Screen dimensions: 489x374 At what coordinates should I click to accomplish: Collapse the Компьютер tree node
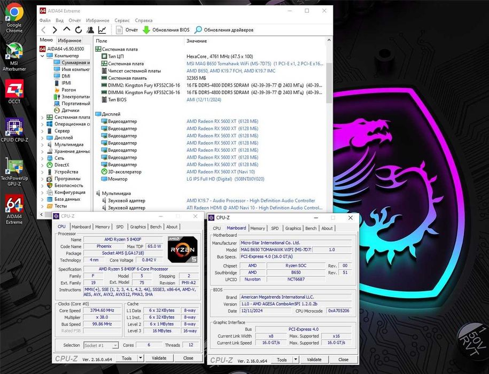[x=42, y=56]
